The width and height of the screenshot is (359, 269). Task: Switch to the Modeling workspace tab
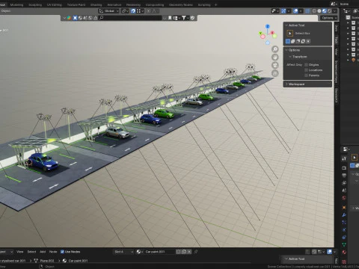16,4
